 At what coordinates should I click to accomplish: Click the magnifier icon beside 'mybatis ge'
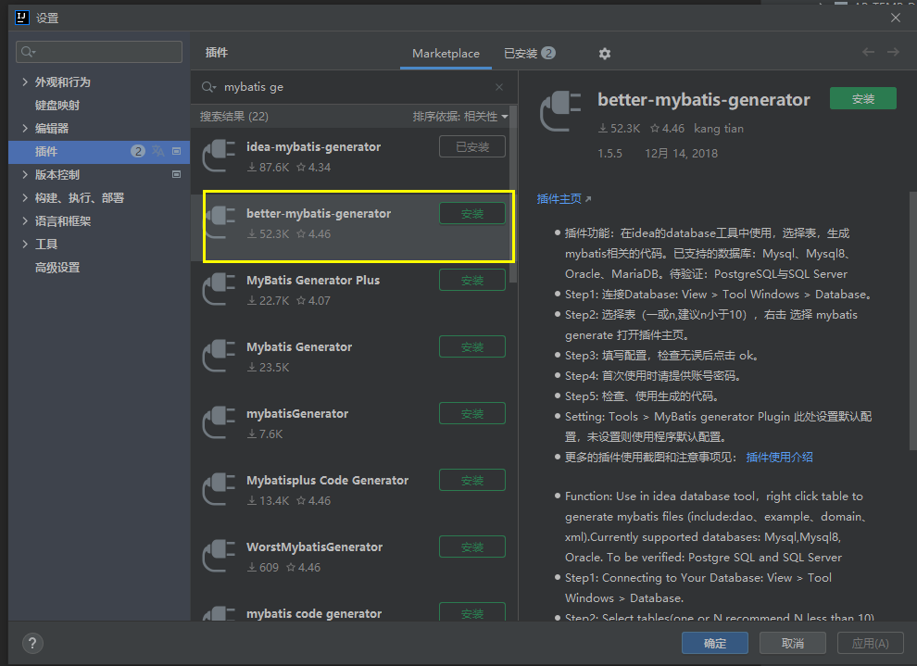tap(208, 87)
